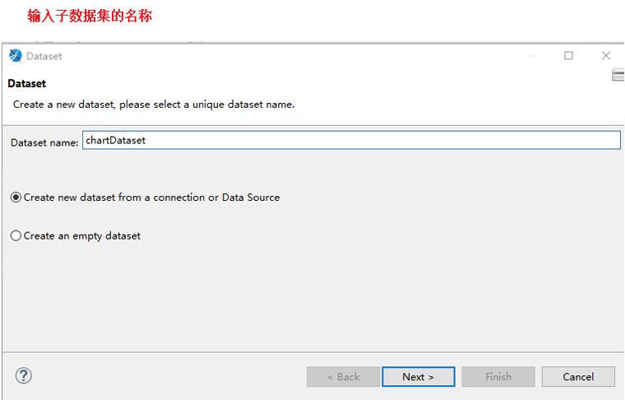Close the Dataset dialog with the X
This screenshot has width=625, height=400.
[x=606, y=55]
